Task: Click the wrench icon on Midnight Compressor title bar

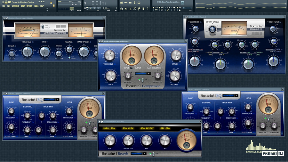Action: click(7, 18)
